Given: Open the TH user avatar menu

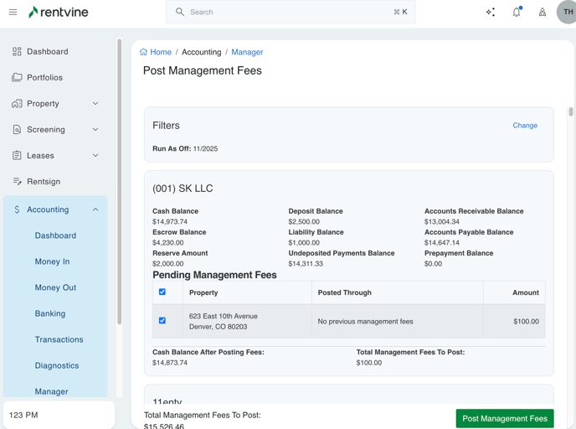Looking at the screenshot, I should [567, 13].
